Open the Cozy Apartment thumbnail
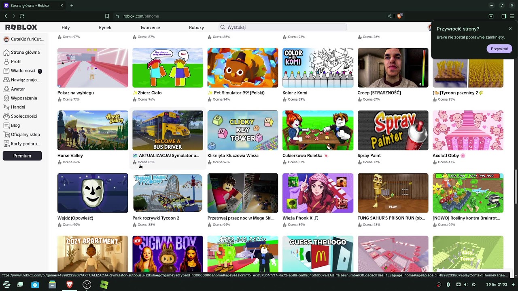The width and height of the screenshot is (518, 291). [93, 254]
